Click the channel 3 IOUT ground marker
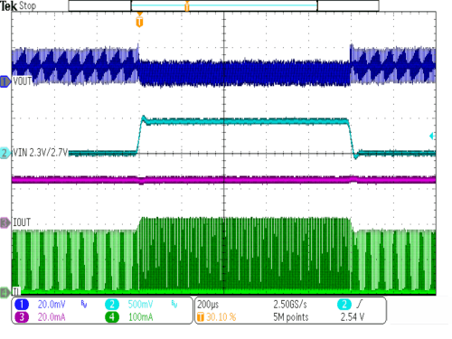The image size is (452, 339). point(5,223)
